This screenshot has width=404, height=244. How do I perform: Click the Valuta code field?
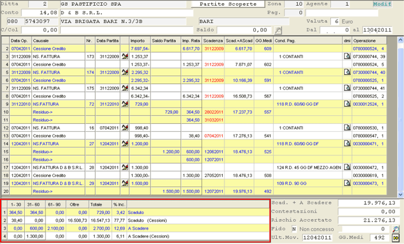tap(334, 20)
